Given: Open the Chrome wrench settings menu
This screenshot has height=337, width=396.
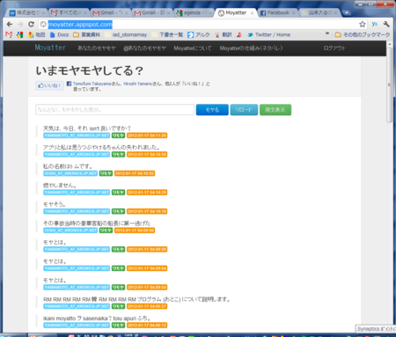Looking at the screenshot, I should click(x=386, y=25).
